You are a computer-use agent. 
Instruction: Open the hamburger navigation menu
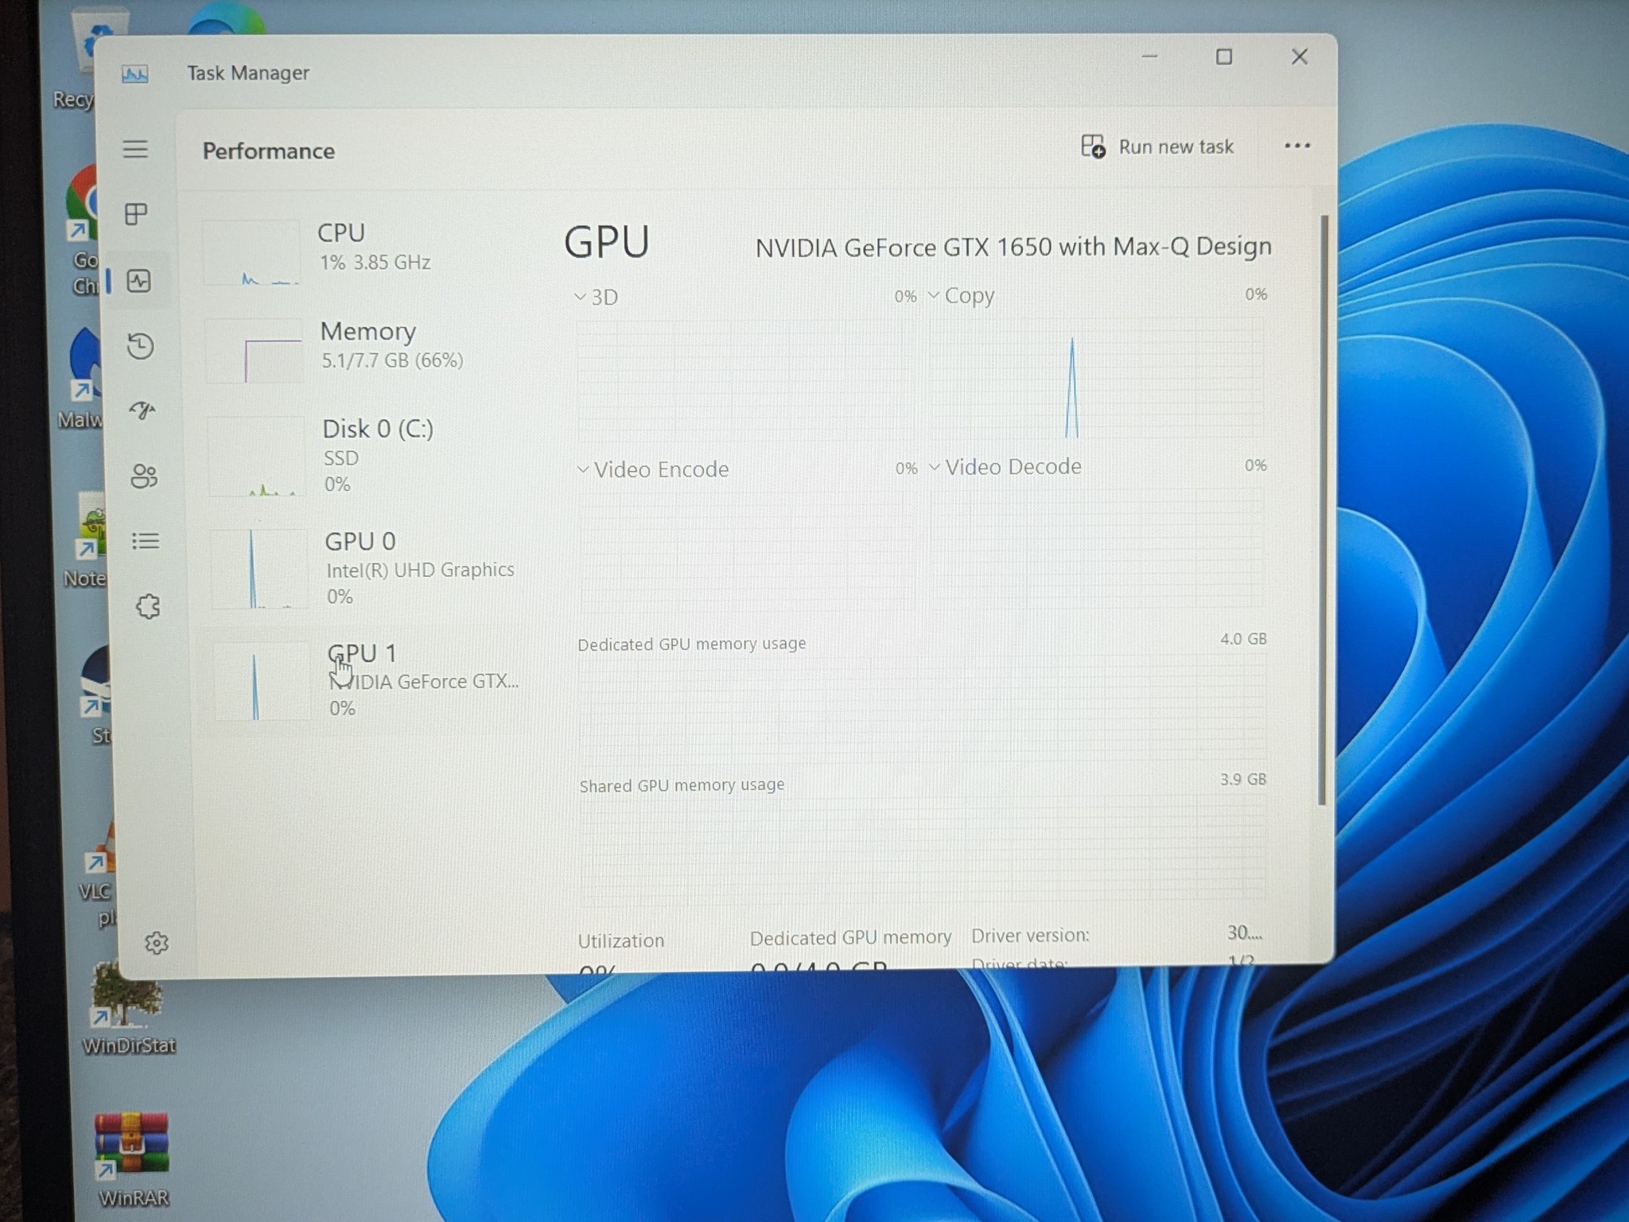click(x=135, y=149)
